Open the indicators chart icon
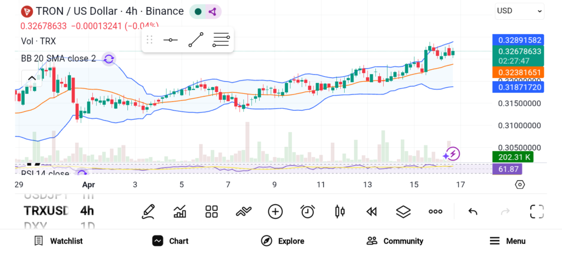The image size is (562, 253). click(180, 211)
